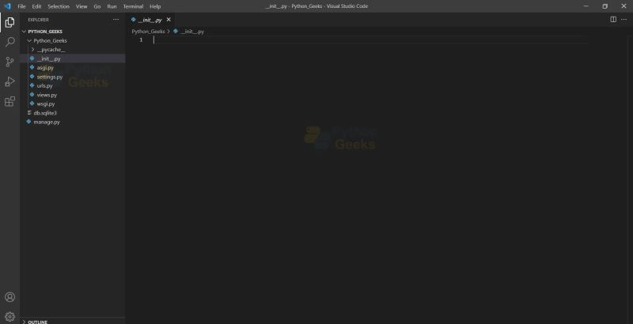Screen dimensions: 633x324
Task: Click __init__.py in the breadcrumb
Action: (x=192, y=32)
